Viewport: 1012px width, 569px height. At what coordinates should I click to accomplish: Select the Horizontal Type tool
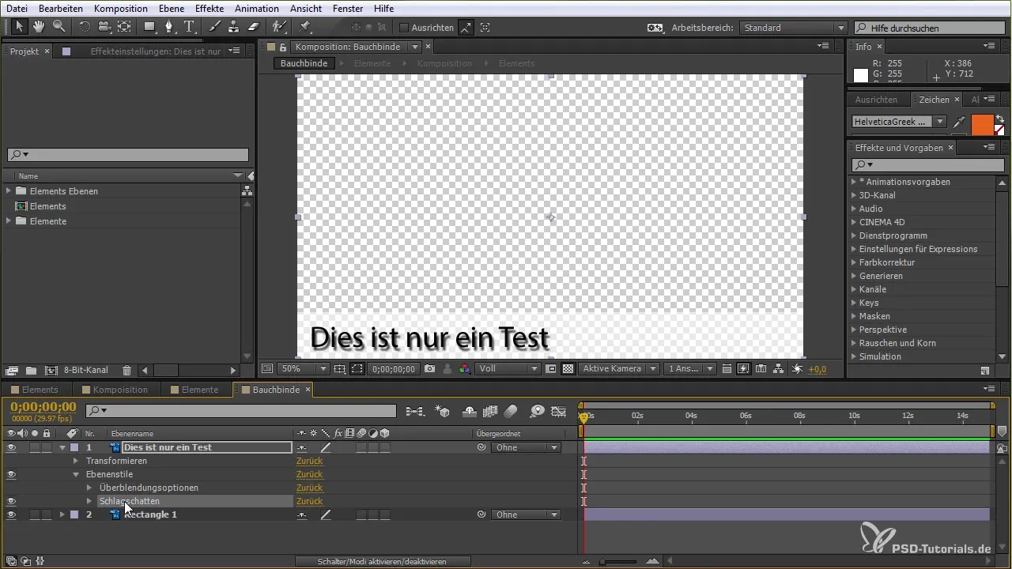click(190, 27)
